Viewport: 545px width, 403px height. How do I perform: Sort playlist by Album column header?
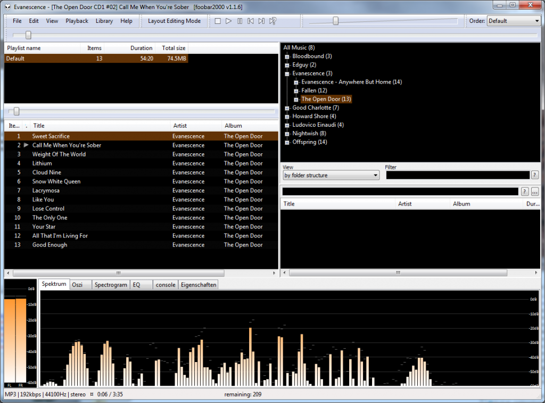(250, 126)
